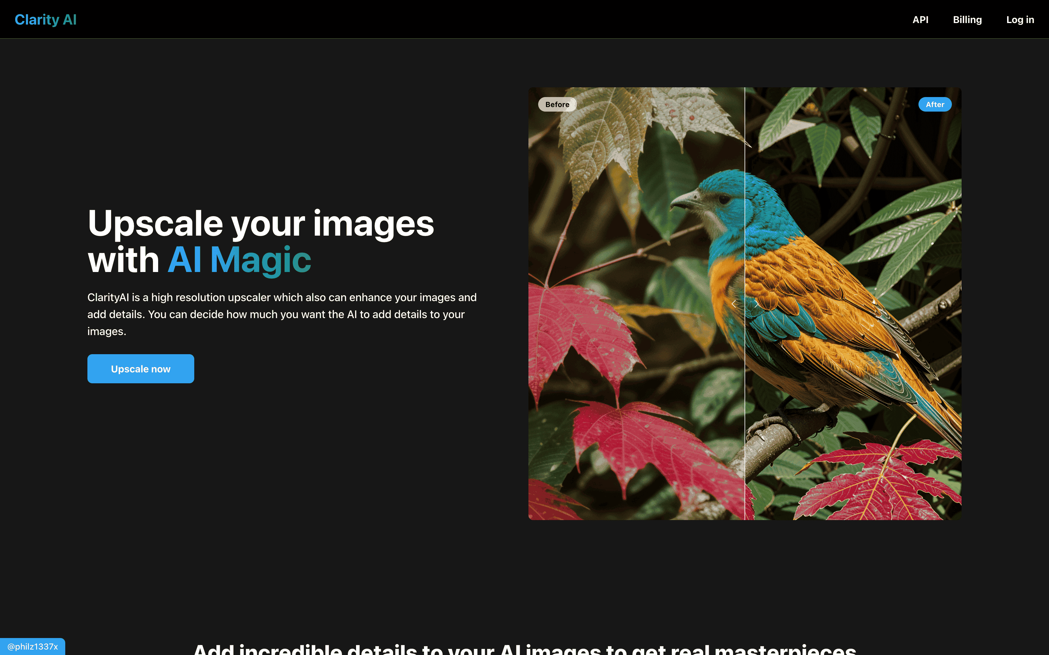This screenshot has width=1049, height=655.
Task: Start with the Upscale now button
Action: (x=141, y=369)
